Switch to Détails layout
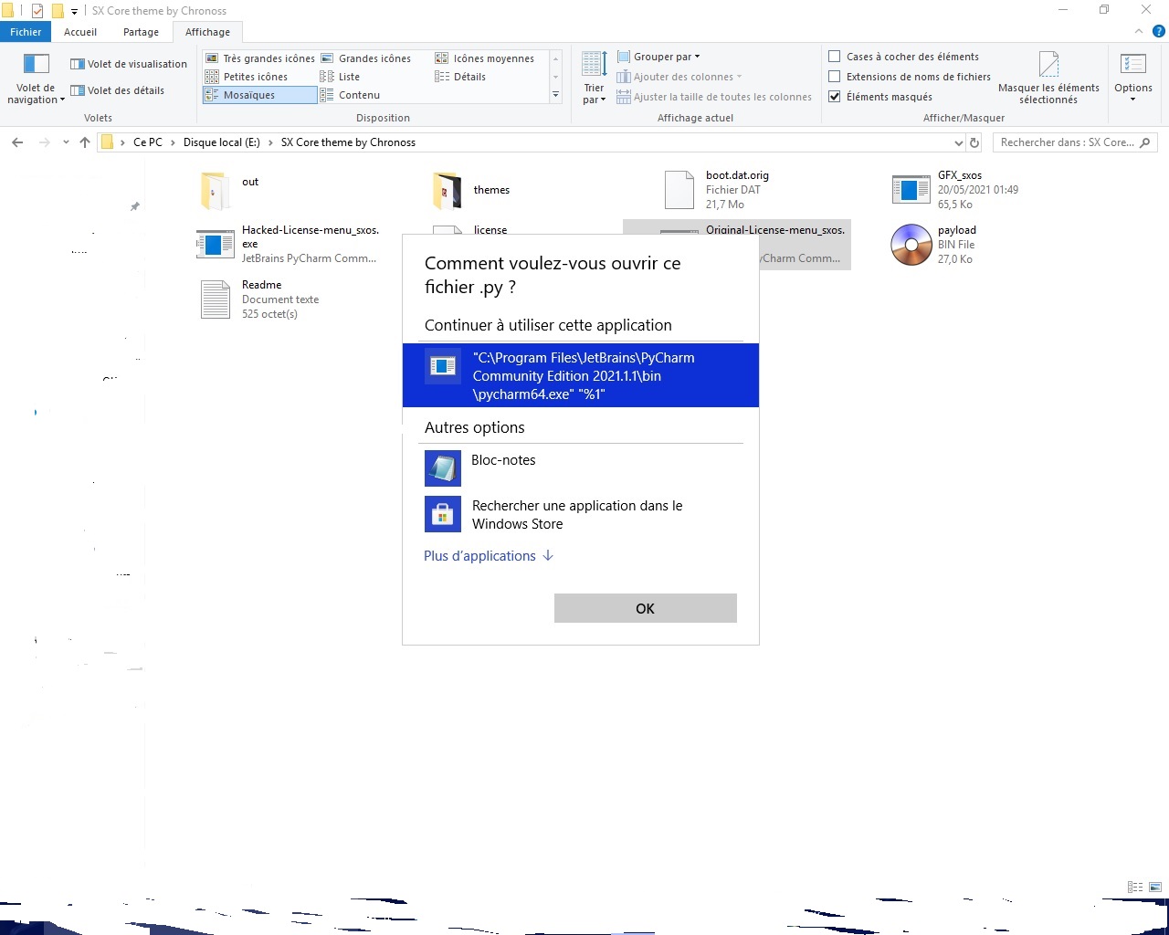 click(x=461, y=77)
